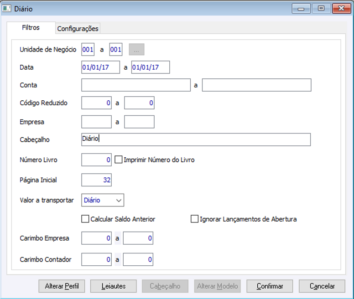Click the first Carimbo Contador field

96,259
